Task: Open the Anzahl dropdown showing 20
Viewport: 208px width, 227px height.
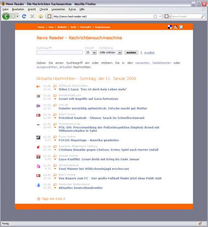Action: click(x=91, y=52)
